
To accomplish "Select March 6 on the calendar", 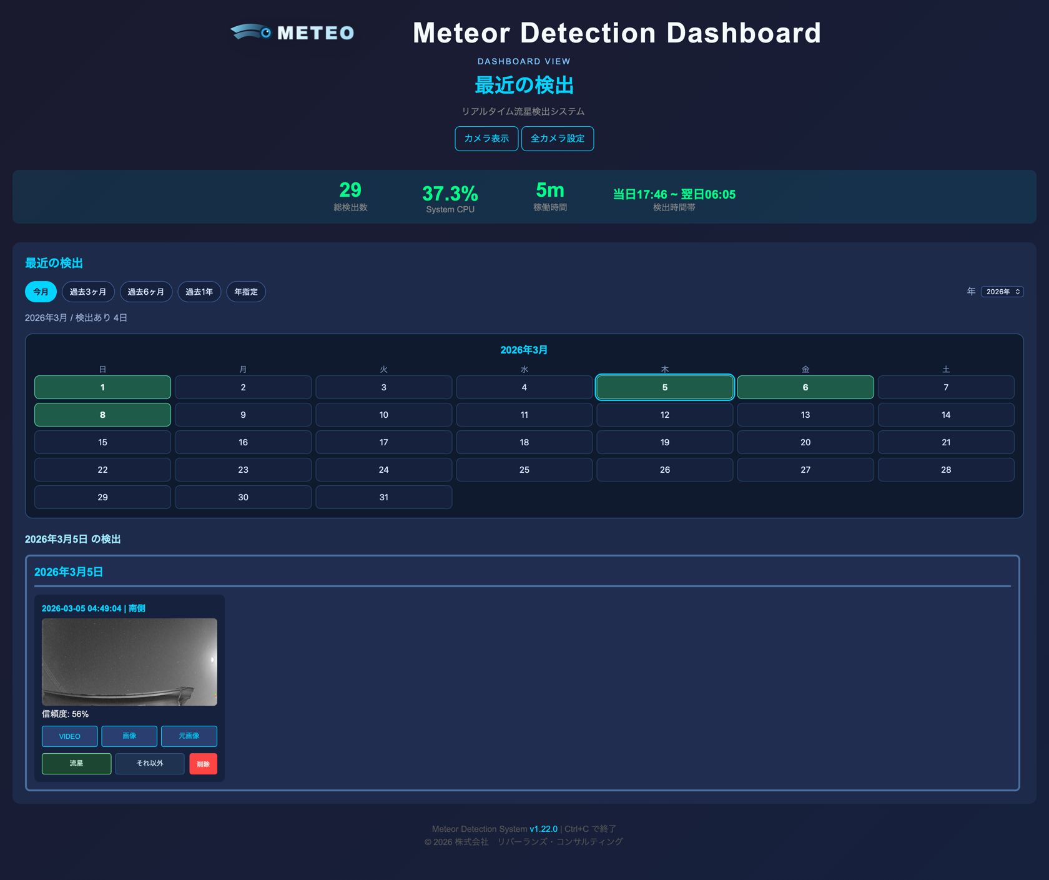I will coord(805,387).
